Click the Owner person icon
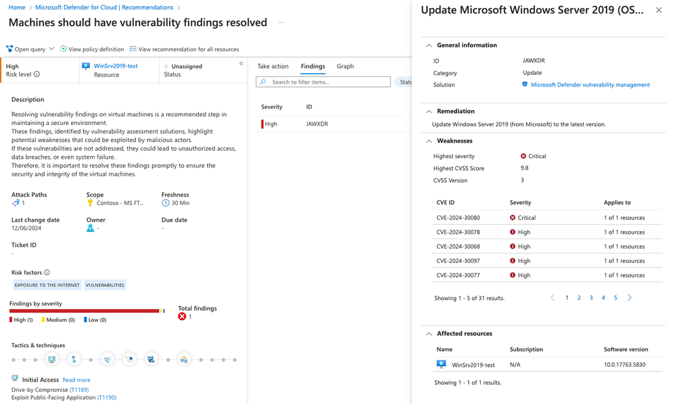This screenshot has width=675, height=404. tap(90, 228)
